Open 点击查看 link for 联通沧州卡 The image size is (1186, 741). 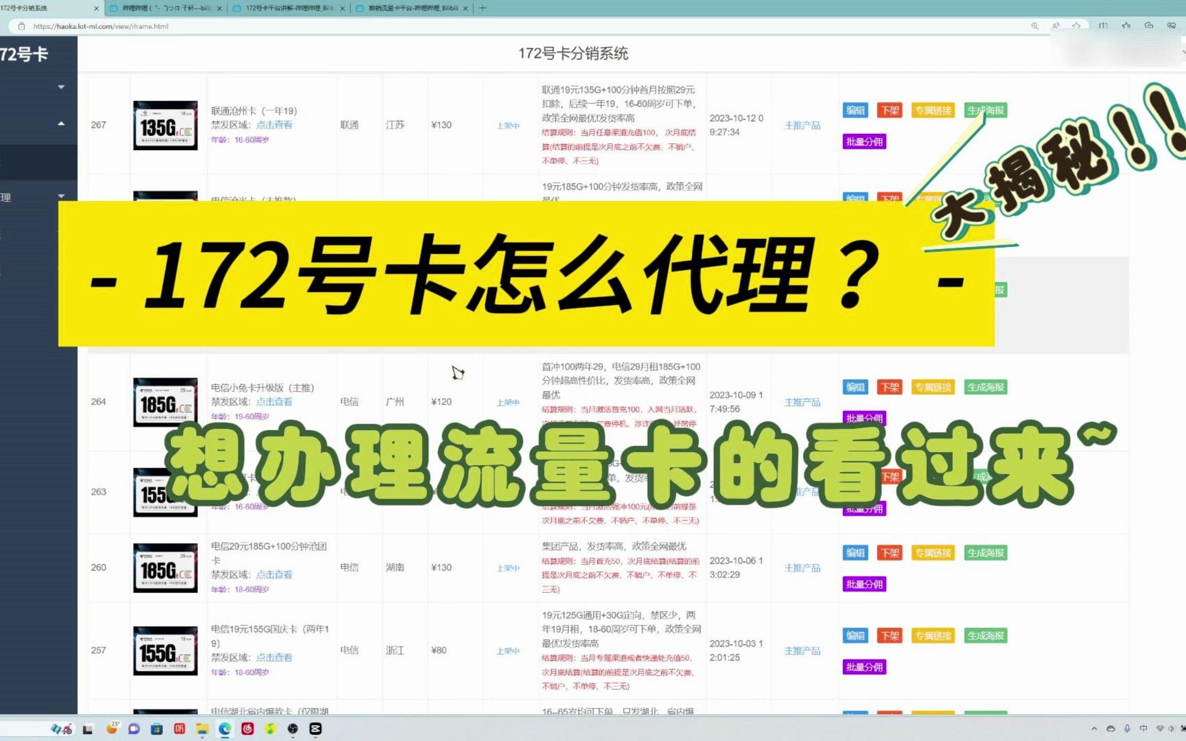coord(274,125)
